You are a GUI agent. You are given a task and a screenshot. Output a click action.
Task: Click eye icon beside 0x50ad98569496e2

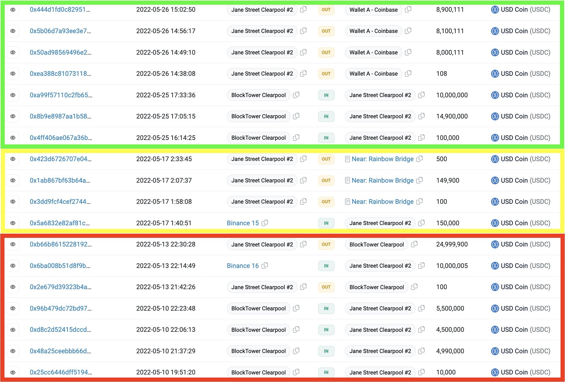pyautogui.click(x=13, y=52)
